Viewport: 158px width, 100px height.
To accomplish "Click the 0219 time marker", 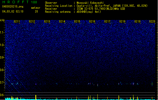I will 137,21.
